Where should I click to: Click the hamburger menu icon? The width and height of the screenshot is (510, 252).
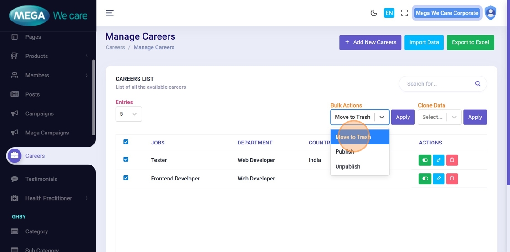pyautogui.click(x=110, y=13)
